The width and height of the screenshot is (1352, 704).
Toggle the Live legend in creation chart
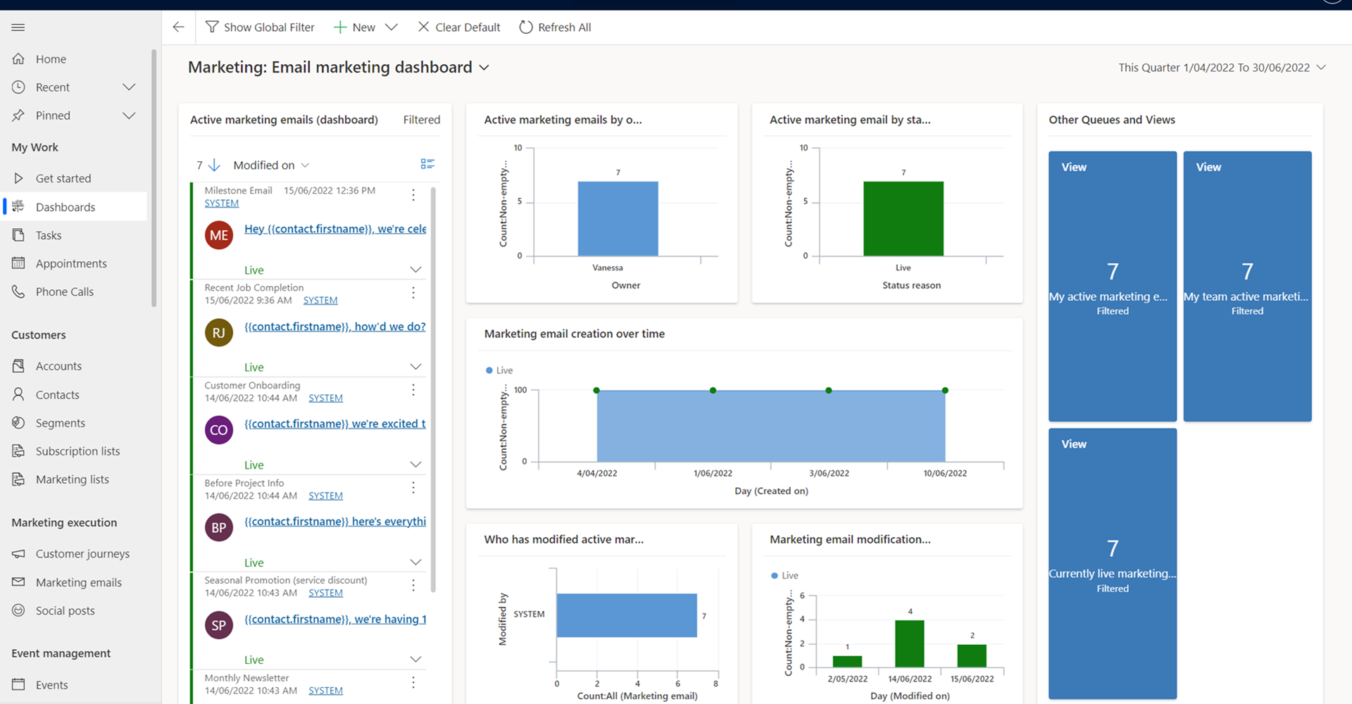(x=499, y=370)
